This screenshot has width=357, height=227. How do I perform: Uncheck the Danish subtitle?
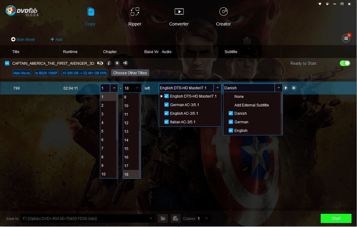click(231, 113)
